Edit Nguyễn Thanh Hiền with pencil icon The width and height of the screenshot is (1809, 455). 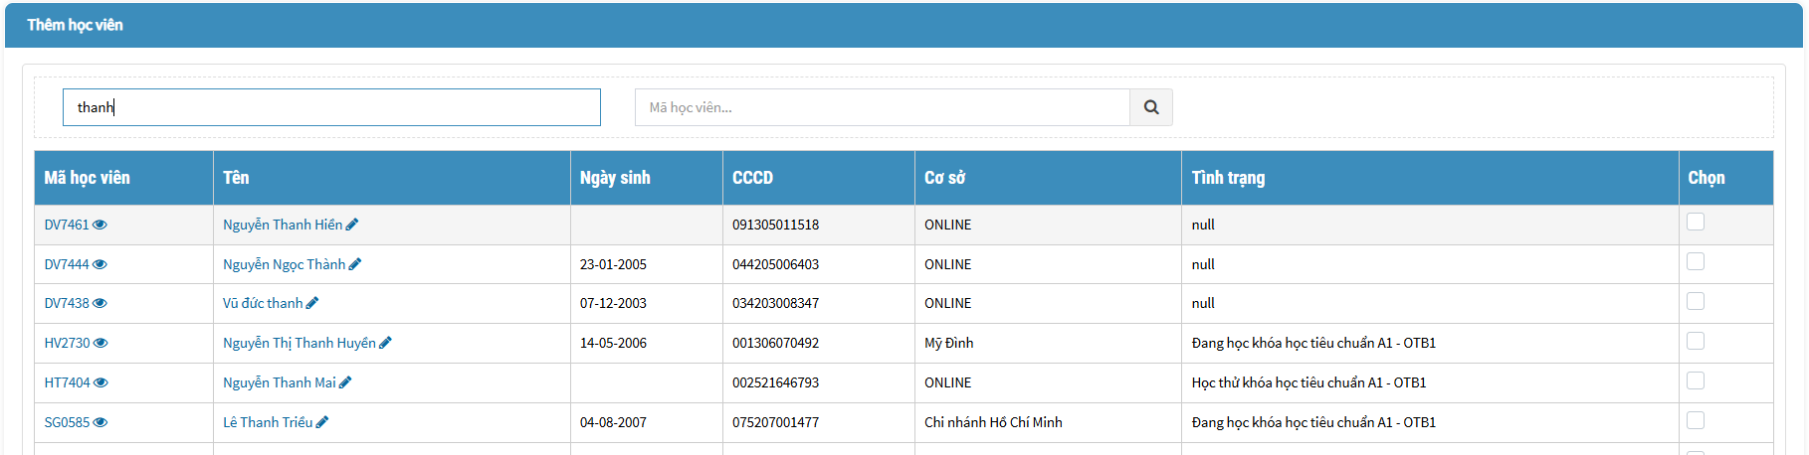tap(352, 225)
